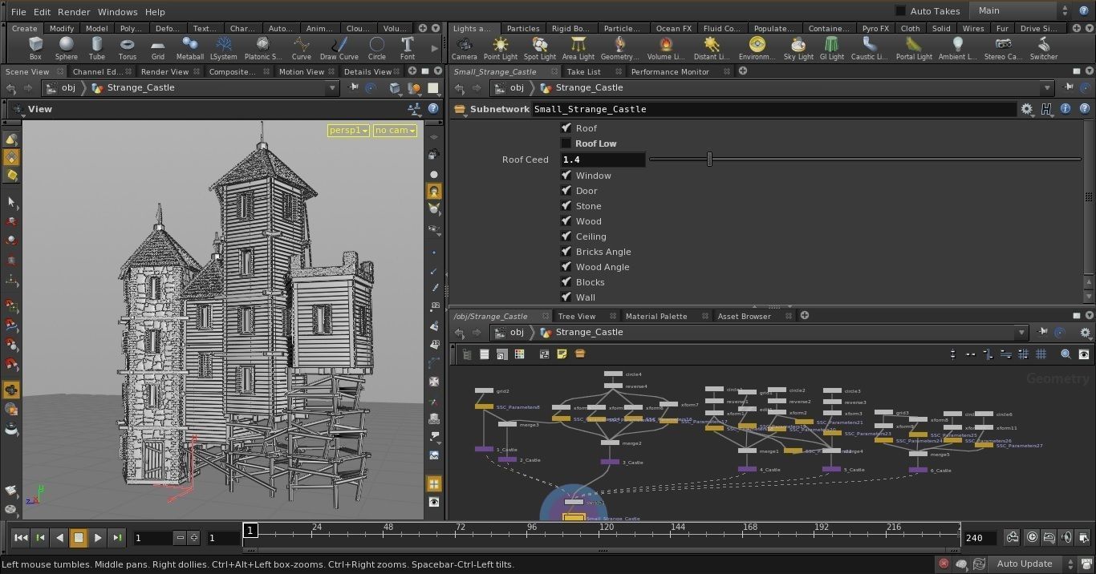Add an Area Light
Viewport: 1096px width, 574px height.
(578, 48)
